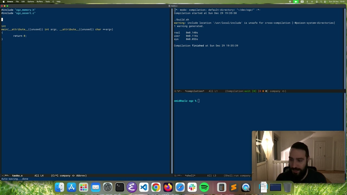Open System Settings from the dock

point(108,187)
